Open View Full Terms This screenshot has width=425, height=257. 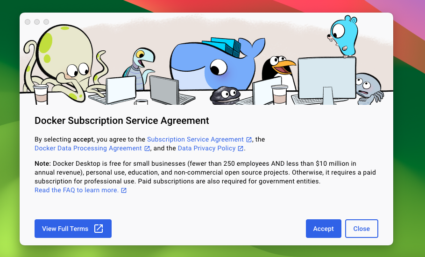(73, 229)
